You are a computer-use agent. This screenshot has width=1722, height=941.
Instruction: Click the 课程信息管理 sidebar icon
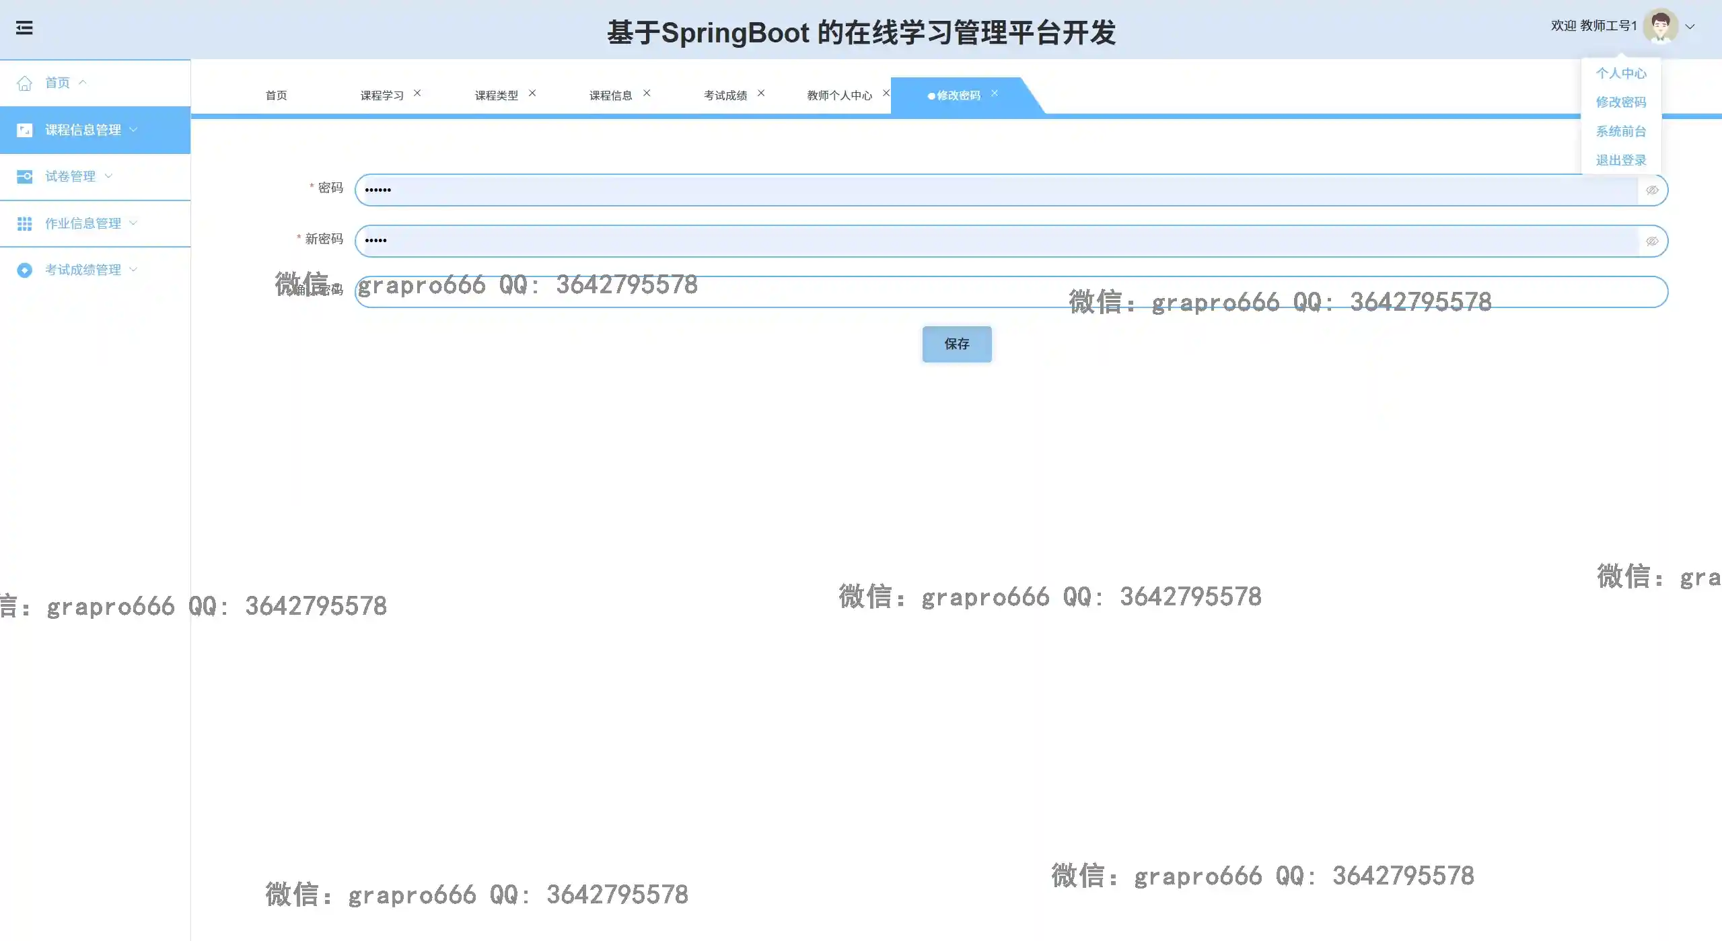point(24,130)
